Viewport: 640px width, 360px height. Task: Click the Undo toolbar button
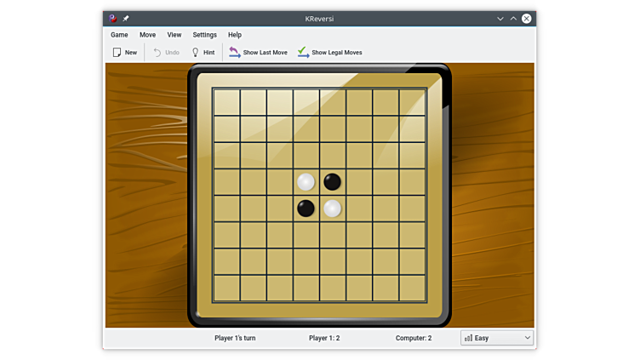coord(166,53)
